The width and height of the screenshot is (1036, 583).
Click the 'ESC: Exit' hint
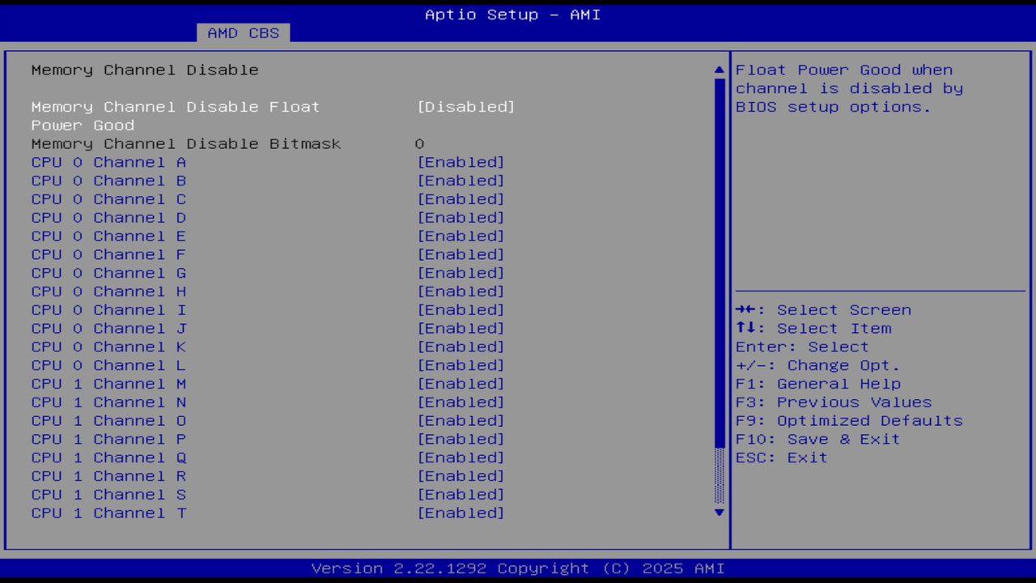tap(782, 457)
